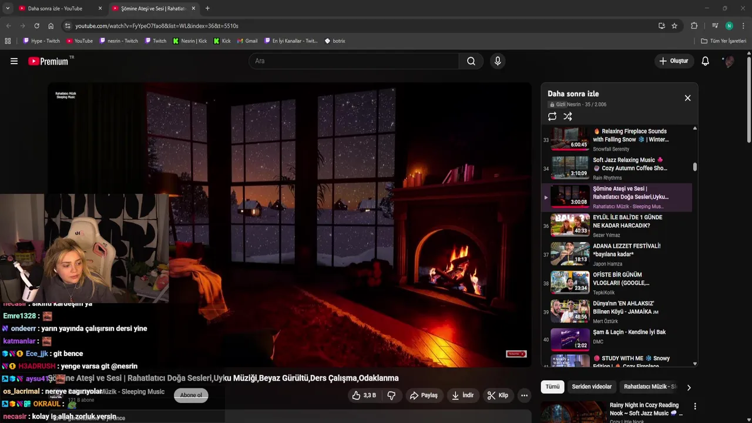Like the video with 3,3 B likes

click(x=364, y=395)
